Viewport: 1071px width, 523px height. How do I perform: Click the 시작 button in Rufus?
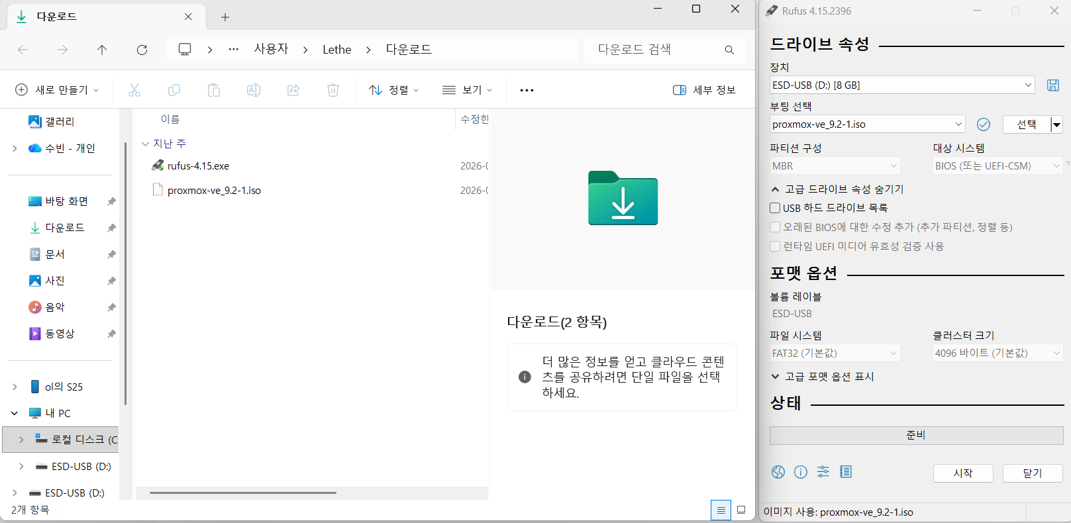[x=963, y=473]
